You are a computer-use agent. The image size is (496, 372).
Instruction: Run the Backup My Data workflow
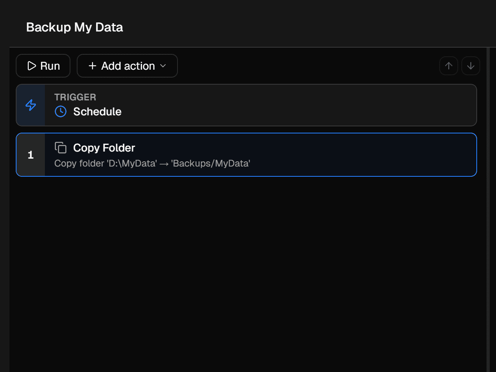43,66
